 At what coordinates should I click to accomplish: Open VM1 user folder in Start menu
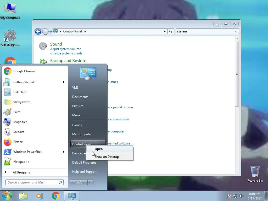[88, 88]
